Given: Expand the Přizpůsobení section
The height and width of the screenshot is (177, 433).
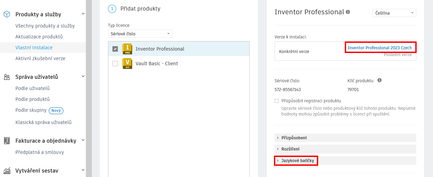Looking at the screenshot, I should coord(294,138).
